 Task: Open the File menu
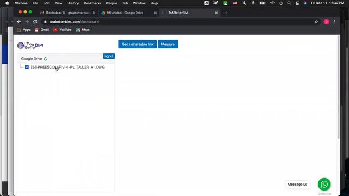pos(35,3)
